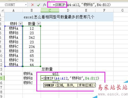128x98 pixels.
Task: Select the 物料A cell in row 4
Action: (x=14, y=29)
